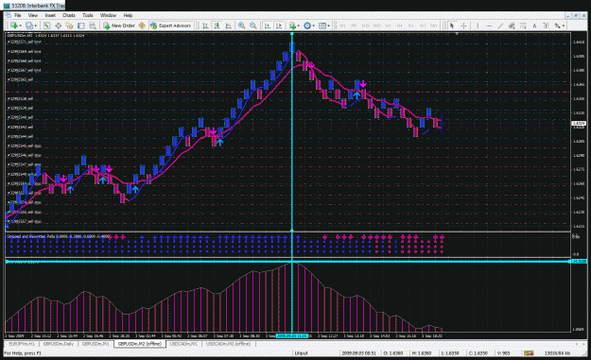The width and height of the screenshot is (591, 360).
Task: Open the View menu
Action: click(x=33, y=15)
